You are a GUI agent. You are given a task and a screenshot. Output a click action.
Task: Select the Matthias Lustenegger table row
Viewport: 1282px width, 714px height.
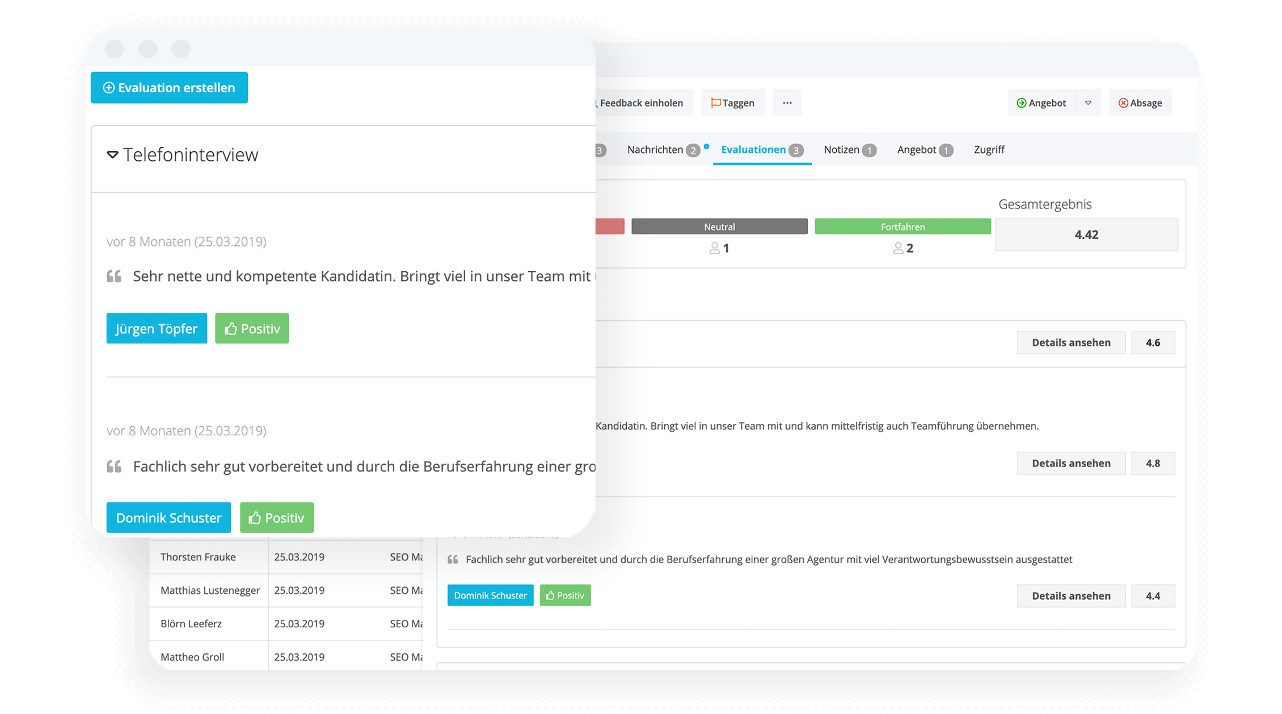[x=286, y=590]
